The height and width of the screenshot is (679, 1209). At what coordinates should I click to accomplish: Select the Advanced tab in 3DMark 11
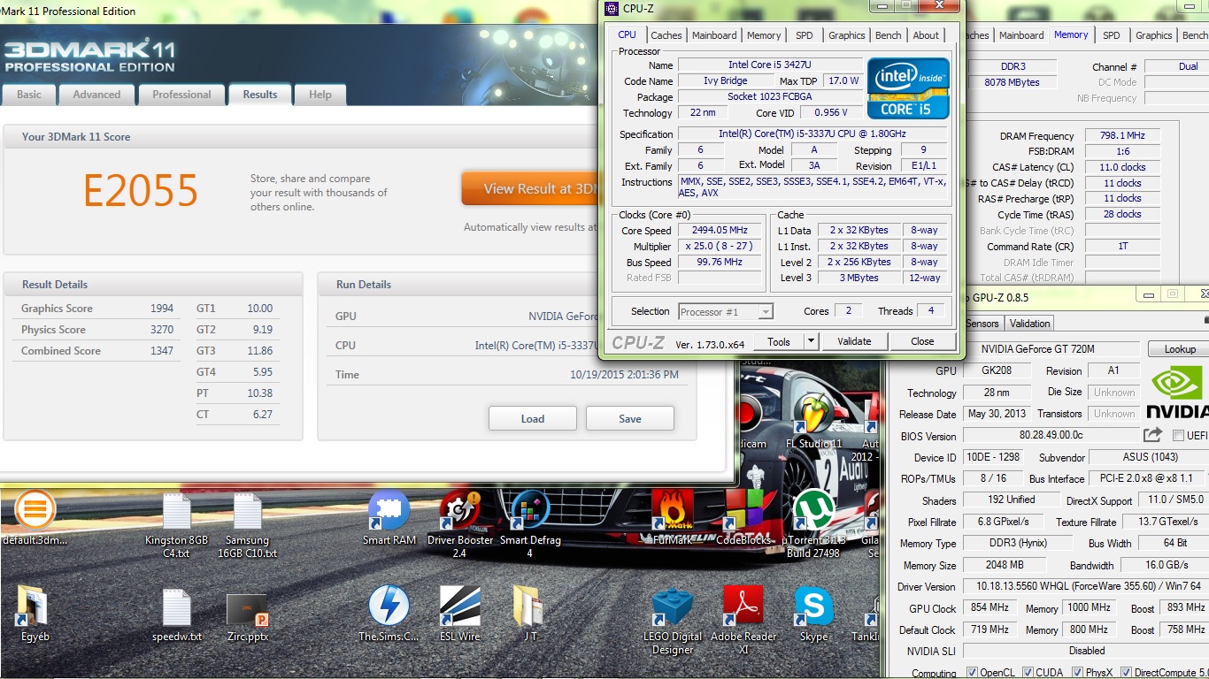pos(96,95)
